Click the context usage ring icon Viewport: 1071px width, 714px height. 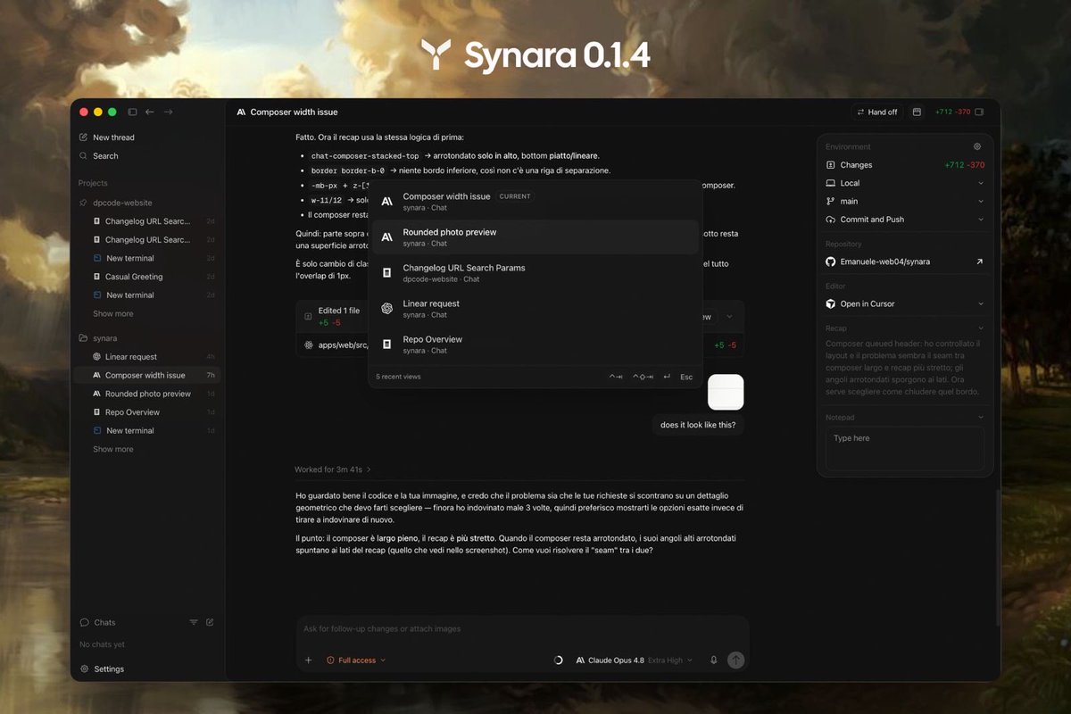tap(559, 660)
